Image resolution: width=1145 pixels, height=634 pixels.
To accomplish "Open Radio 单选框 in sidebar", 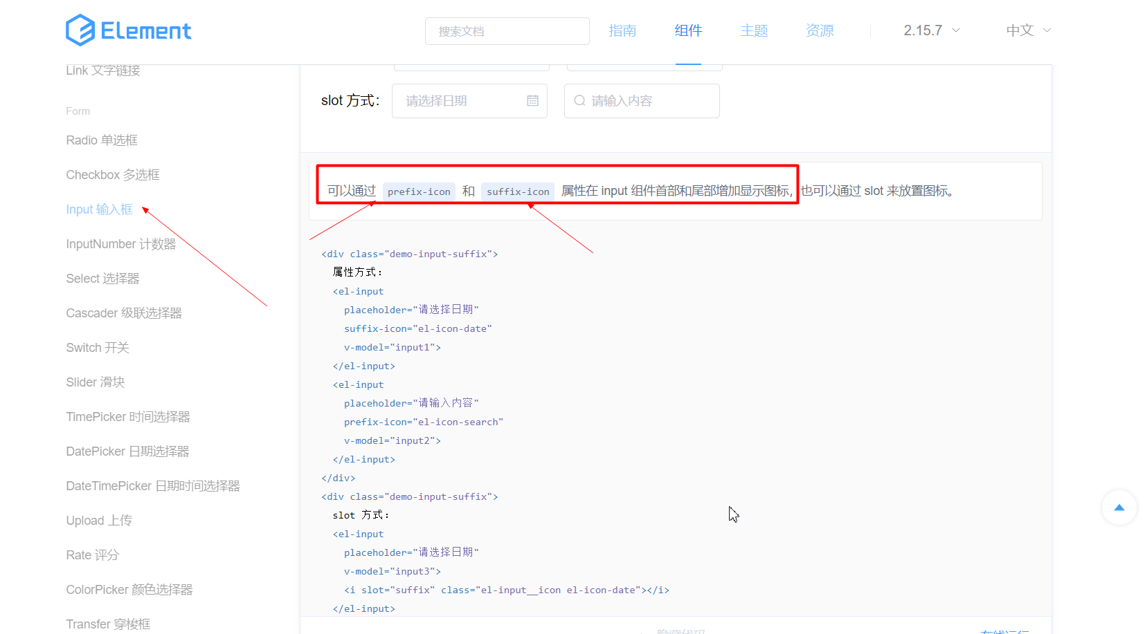I will pyautogui.click(x=102, y=140).
